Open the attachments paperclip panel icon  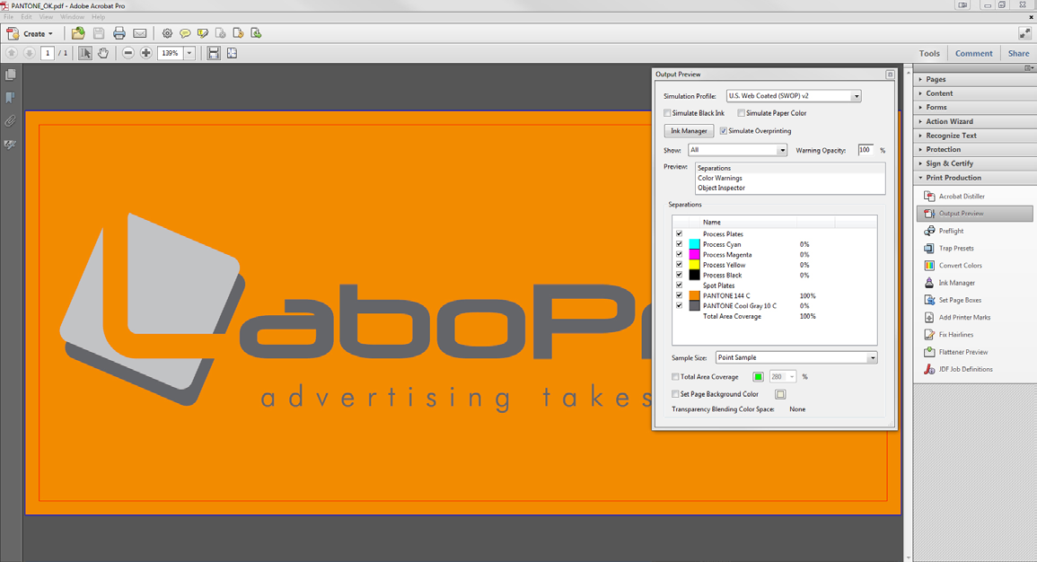11,121
